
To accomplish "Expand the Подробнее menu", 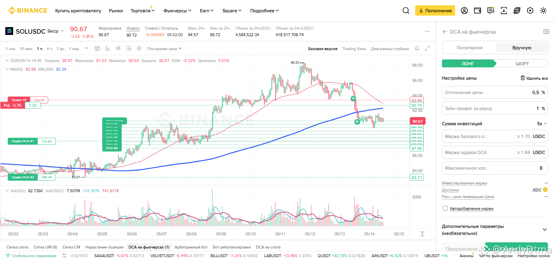I will 265,11.
